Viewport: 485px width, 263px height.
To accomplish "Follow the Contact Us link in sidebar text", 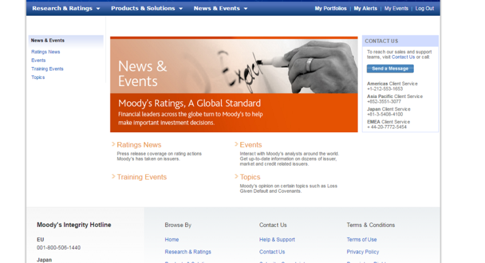I will click(403, 57).
